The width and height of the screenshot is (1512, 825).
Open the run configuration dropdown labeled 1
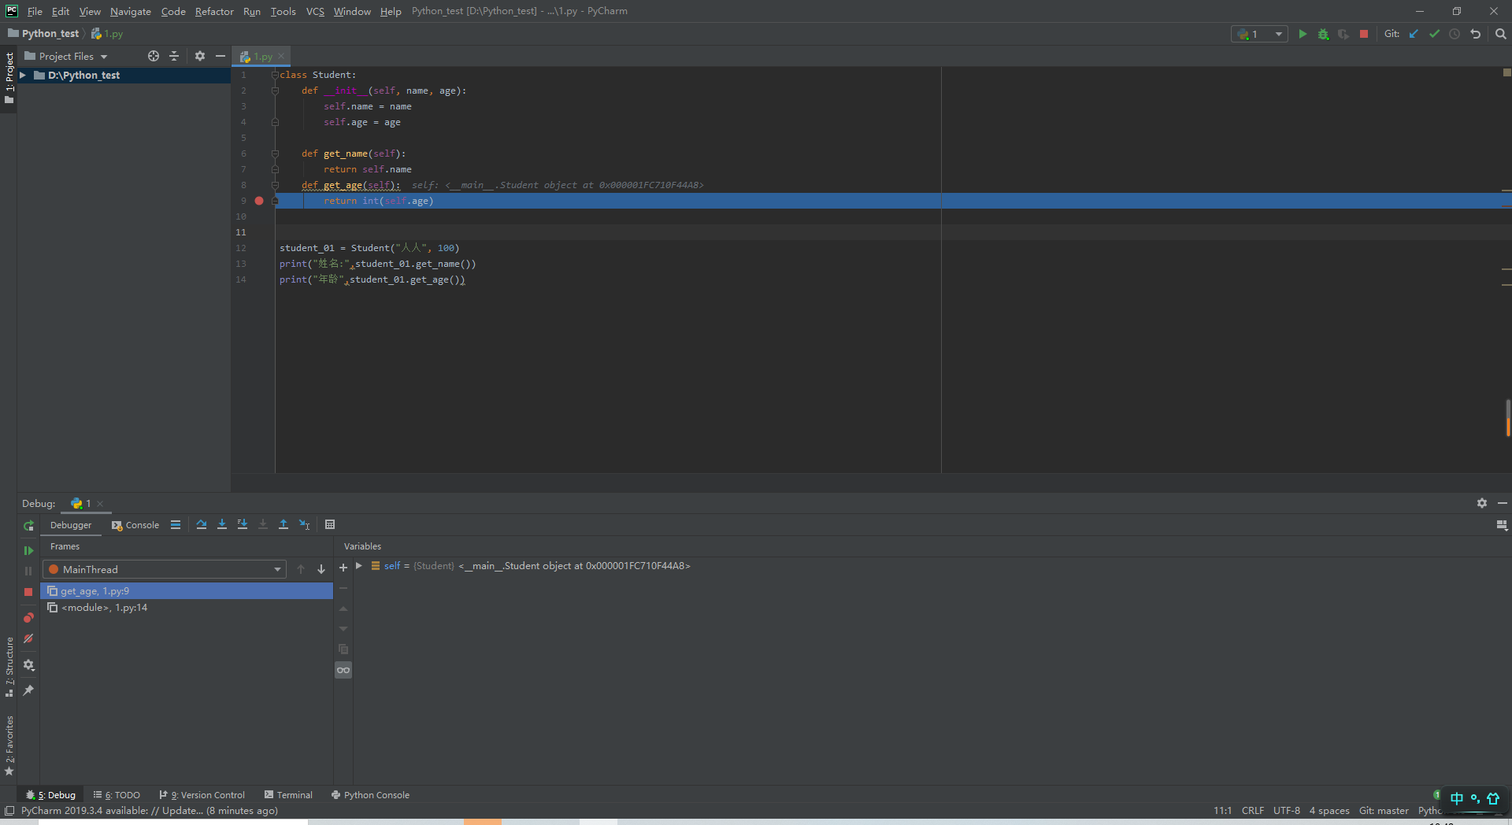pyautogui.click(x=1259, y=34)
